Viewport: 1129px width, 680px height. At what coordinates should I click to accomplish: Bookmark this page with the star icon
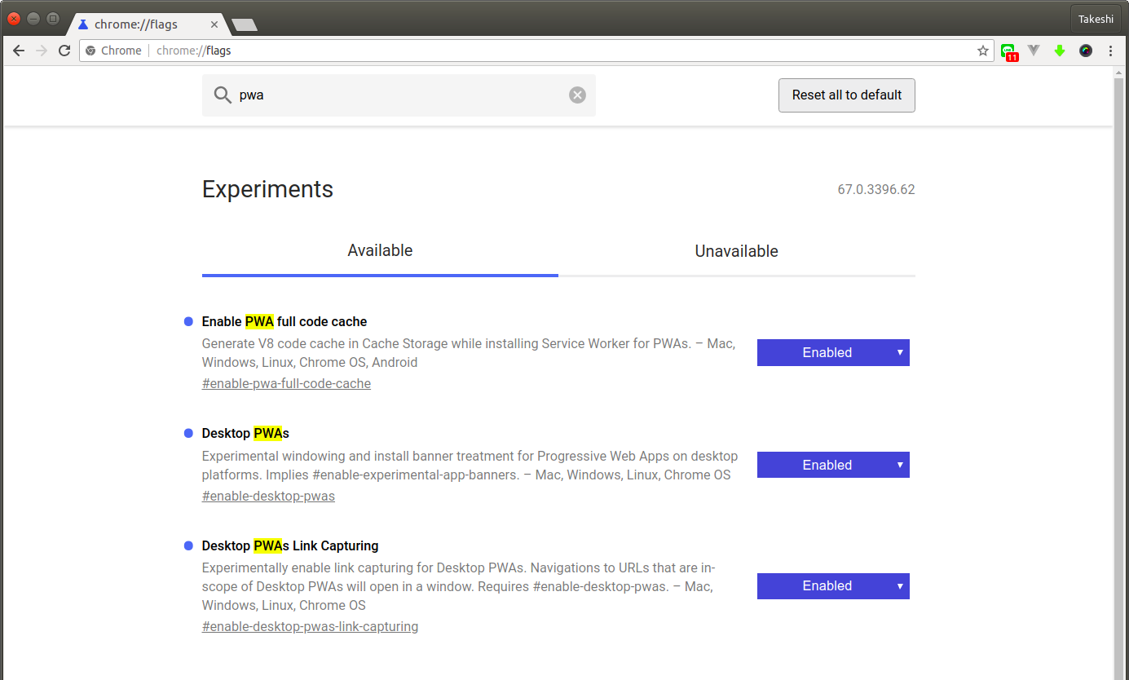click(983, 51)
